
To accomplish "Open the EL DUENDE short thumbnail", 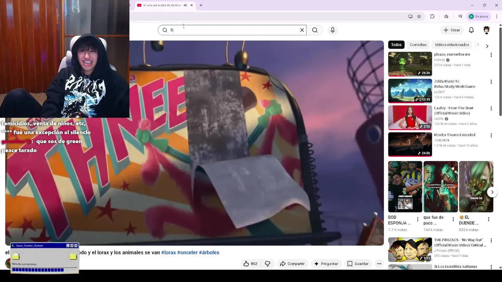I will tap(476, 186).
